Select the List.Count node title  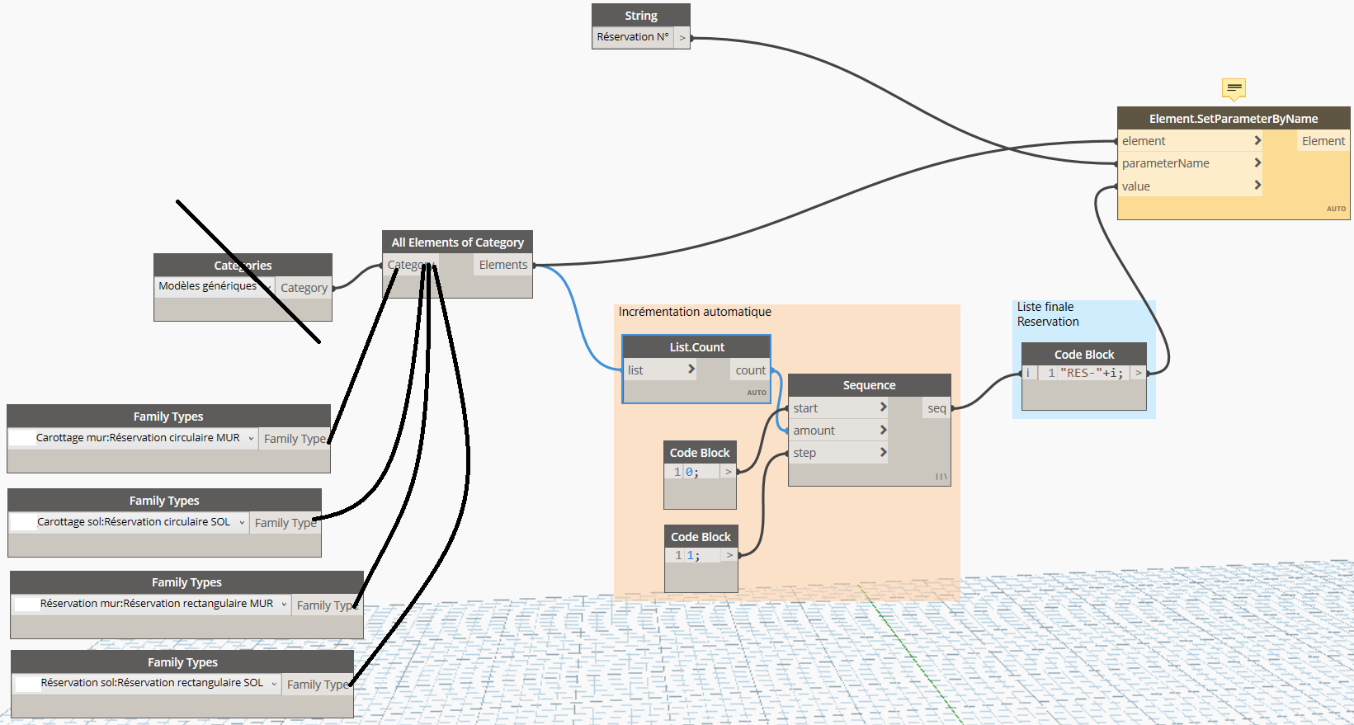pyautogui.click(x=696, y=347)
